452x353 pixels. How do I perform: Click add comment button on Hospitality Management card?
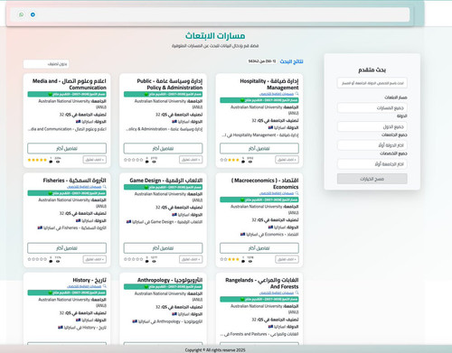tap(287, 160)
